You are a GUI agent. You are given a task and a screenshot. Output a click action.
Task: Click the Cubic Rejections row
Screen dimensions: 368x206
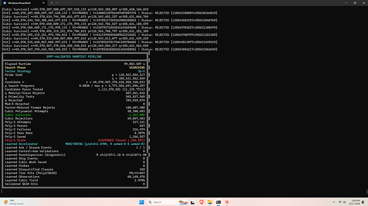[x=75, y=119]
